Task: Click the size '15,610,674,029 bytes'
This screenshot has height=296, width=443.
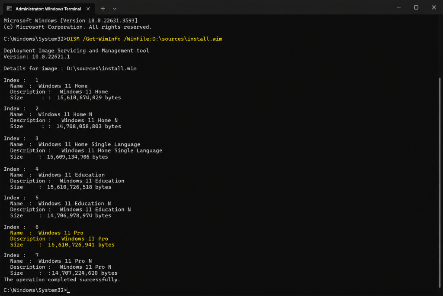Action: pyautogui.click(x=89, y=98)
